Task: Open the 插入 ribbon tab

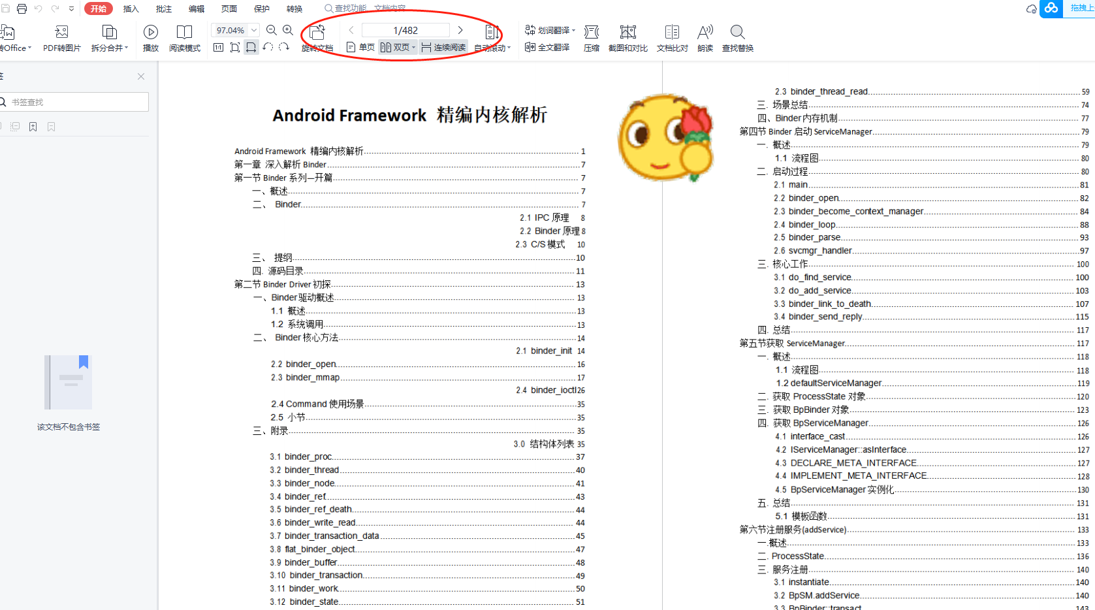Action: click(131, 9)
